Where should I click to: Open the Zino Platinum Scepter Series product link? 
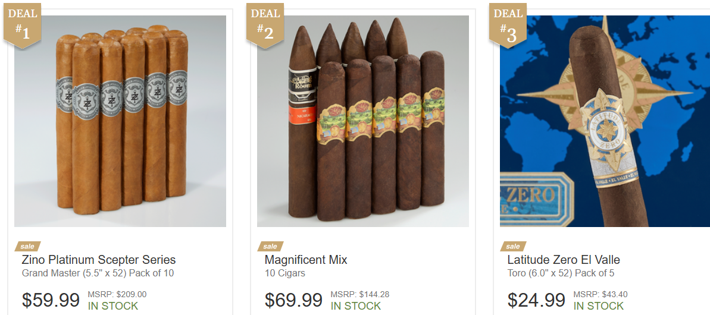pos(99,260)
